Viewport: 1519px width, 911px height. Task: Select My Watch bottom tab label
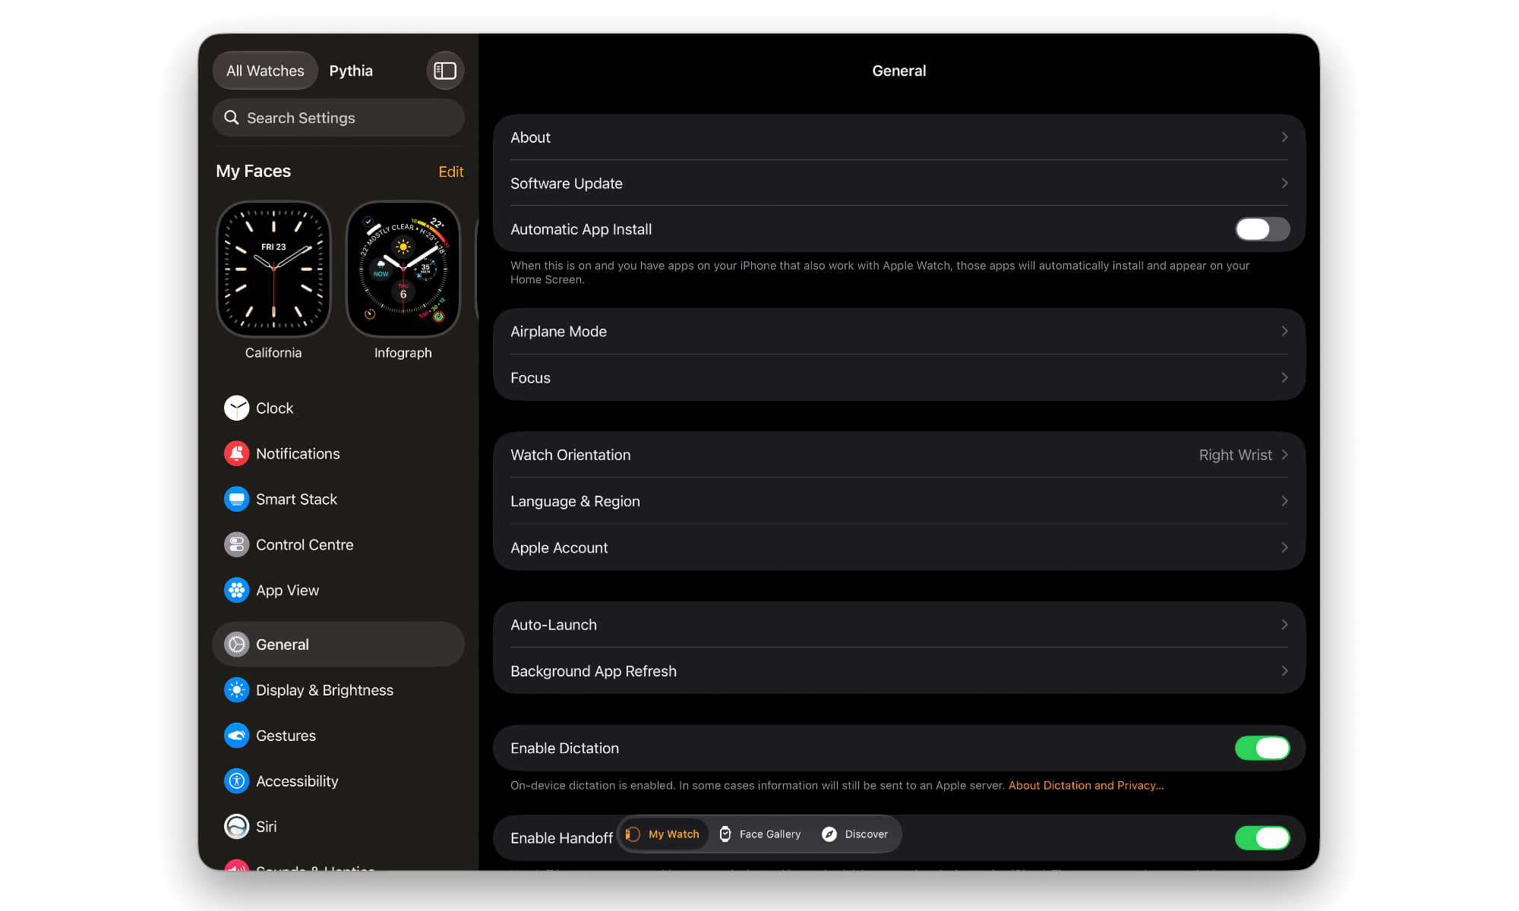[674, 834]
